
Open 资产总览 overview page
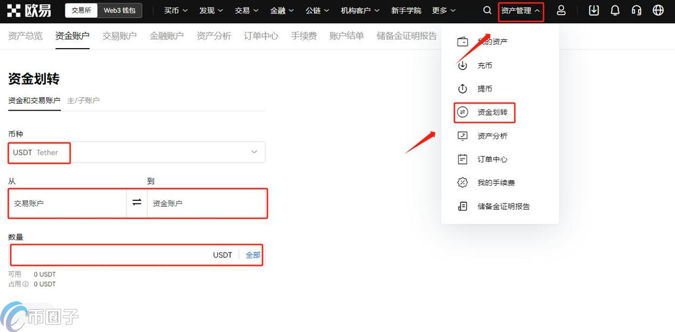[x=25, y=36]
